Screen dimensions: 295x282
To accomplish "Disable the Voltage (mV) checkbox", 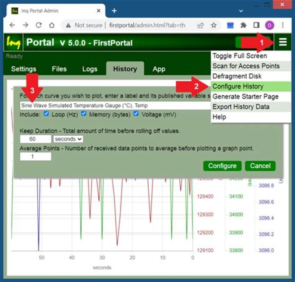I will pos(136,114).
